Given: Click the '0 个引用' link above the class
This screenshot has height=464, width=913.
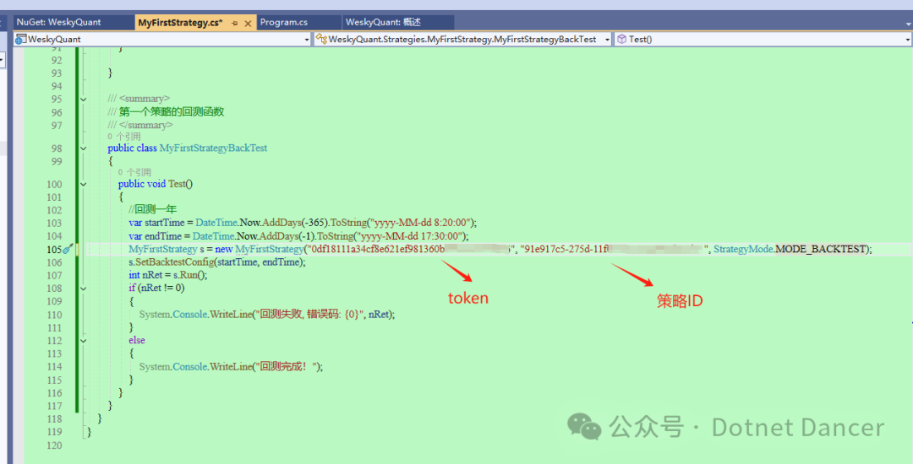Looking at the screenshot, I should [124, 137].
